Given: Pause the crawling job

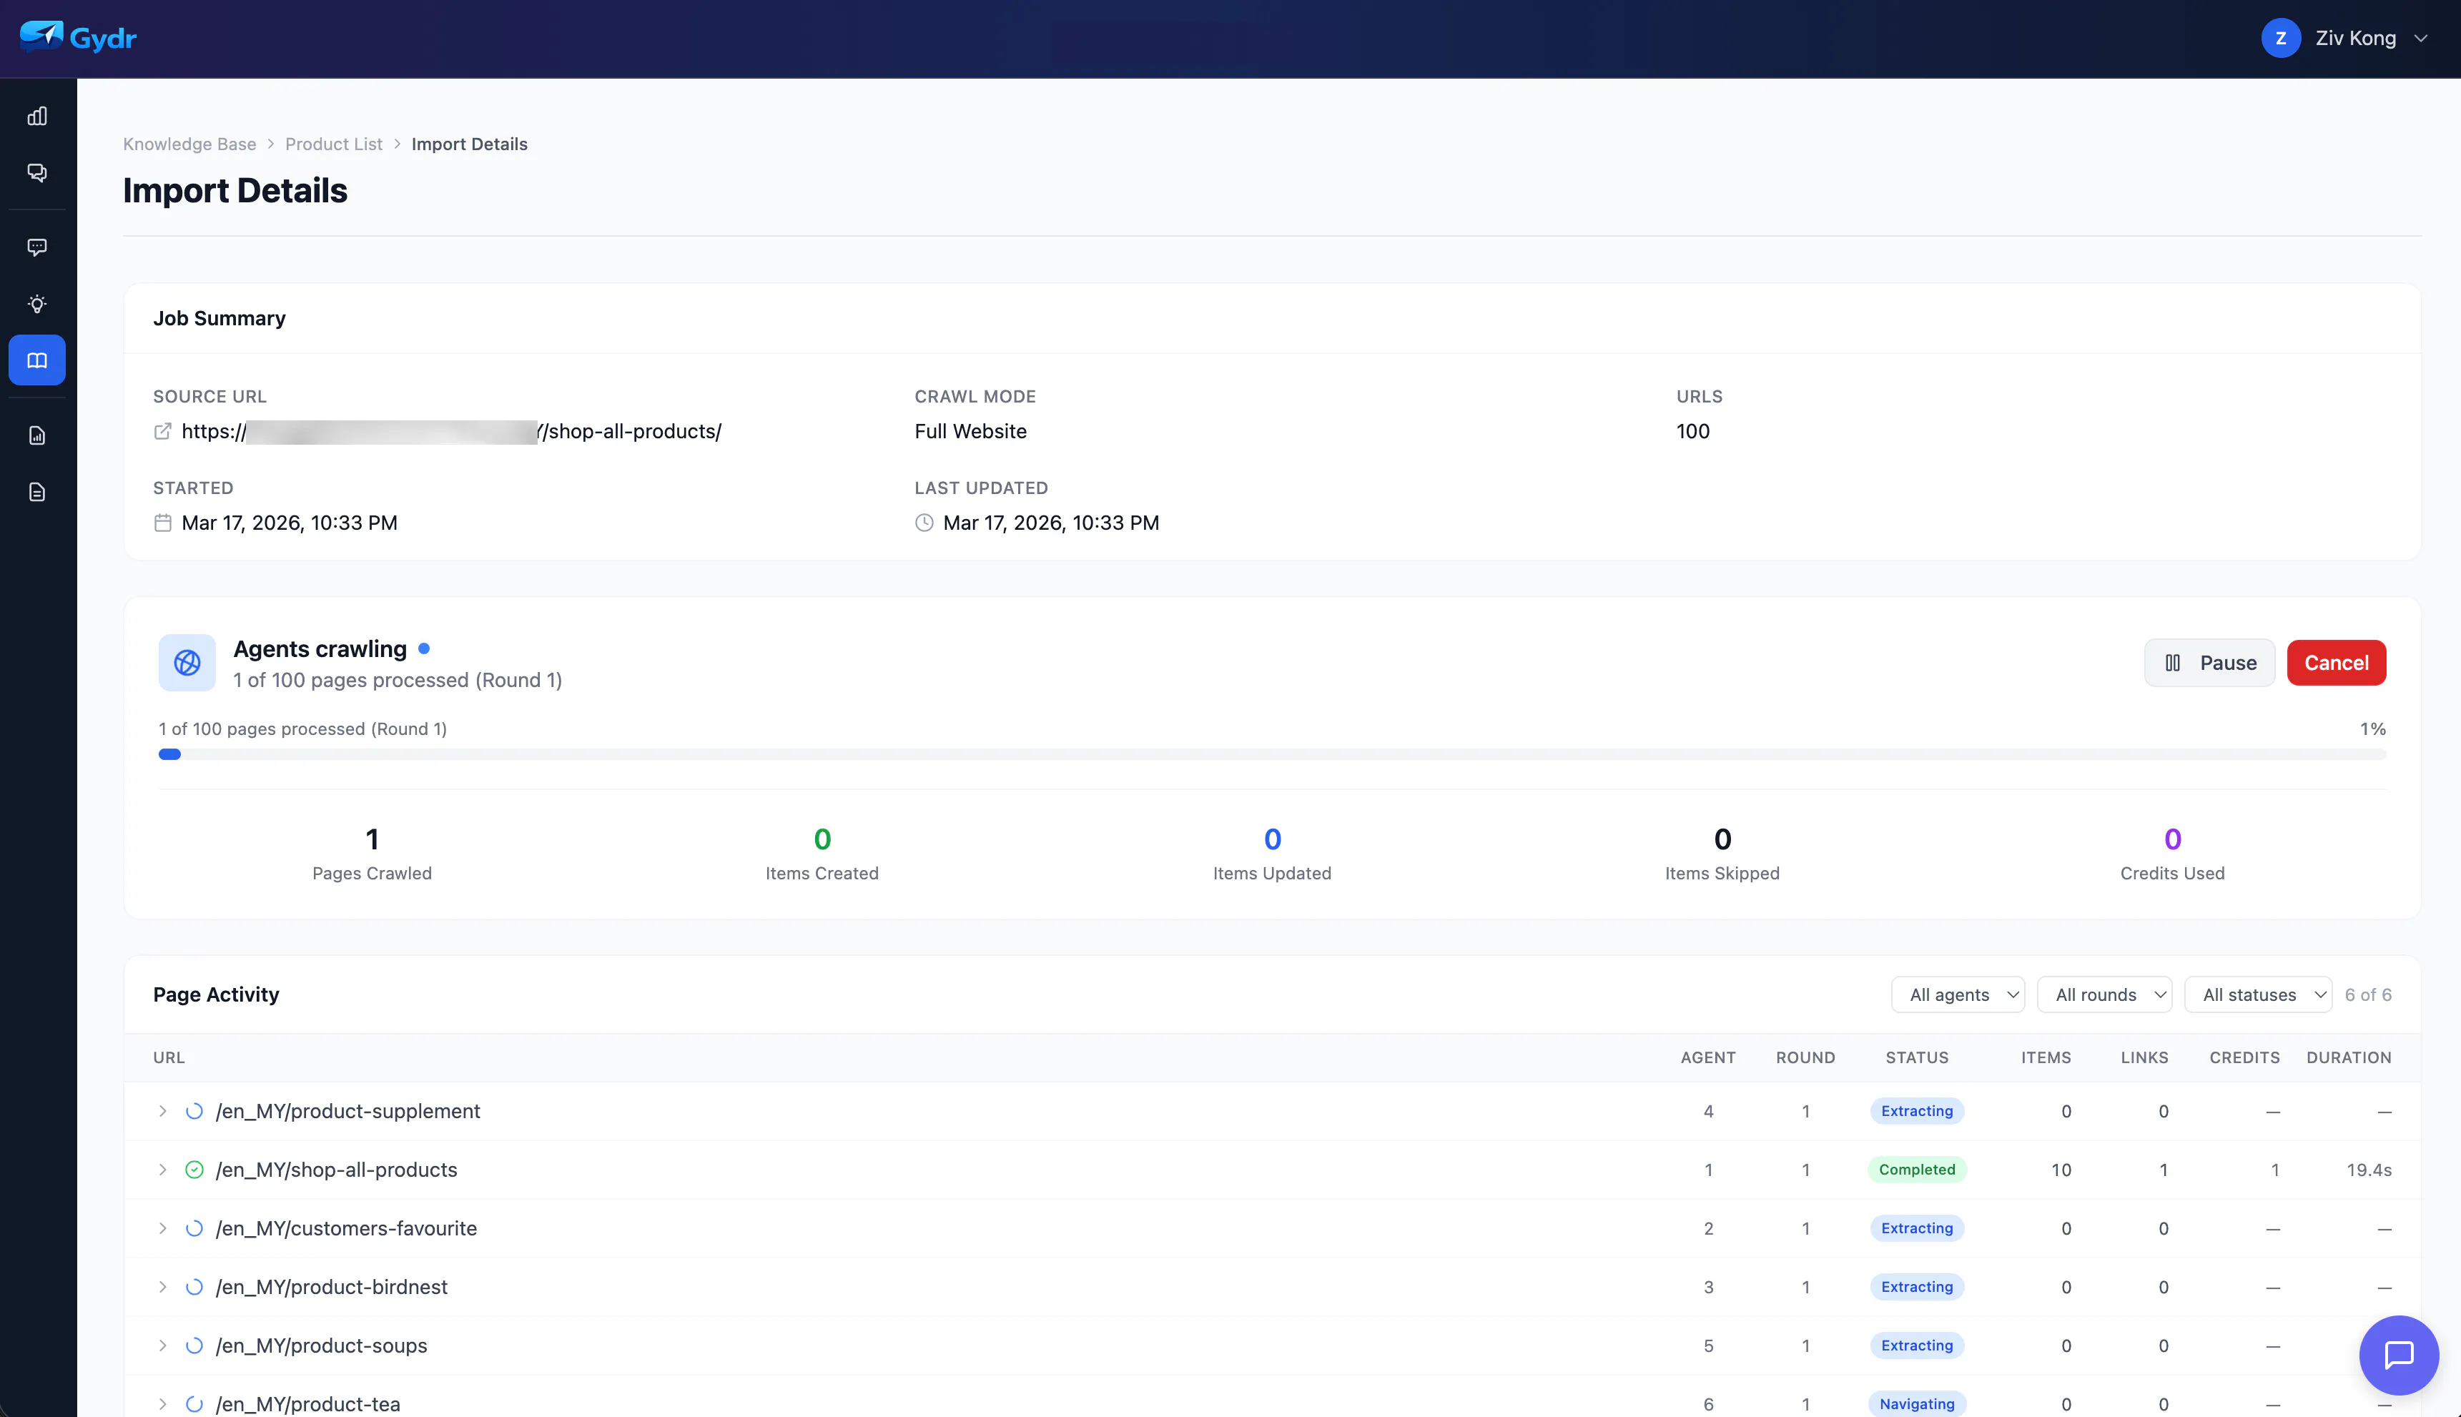Looking at the screenshot, I should [x=2209, y=663].
